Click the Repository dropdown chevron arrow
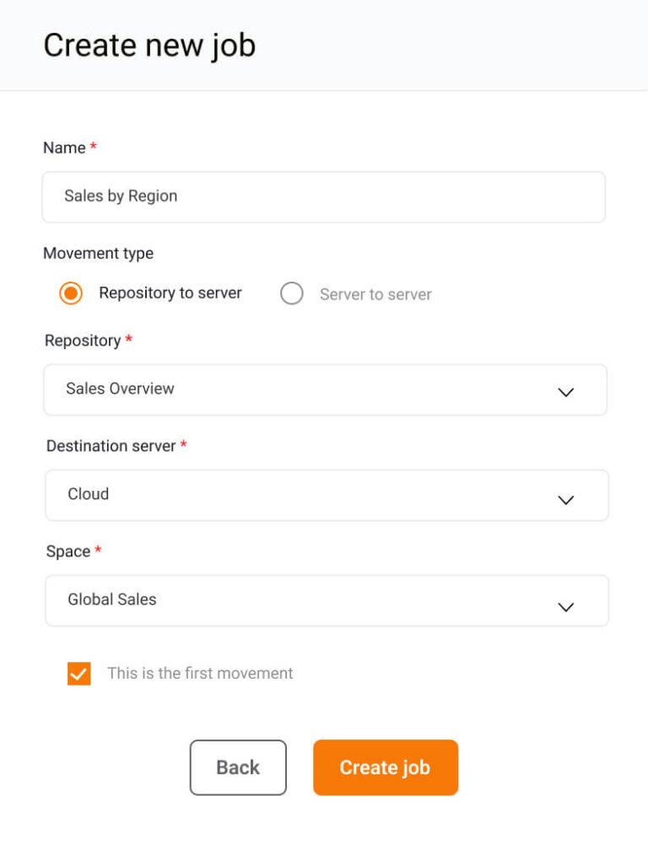The width and height of the screenshot is (648, 850). [565, 390]
